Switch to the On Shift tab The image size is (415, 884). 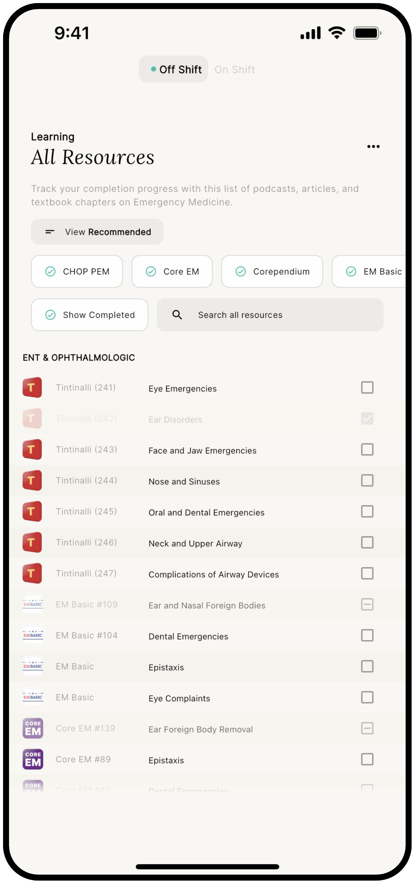pos(235,70)
